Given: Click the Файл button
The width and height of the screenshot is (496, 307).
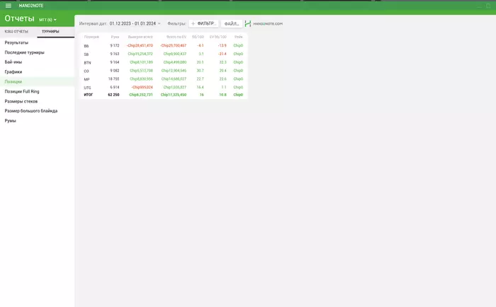Looking at the screenshot, I should (x=232, y=23).
